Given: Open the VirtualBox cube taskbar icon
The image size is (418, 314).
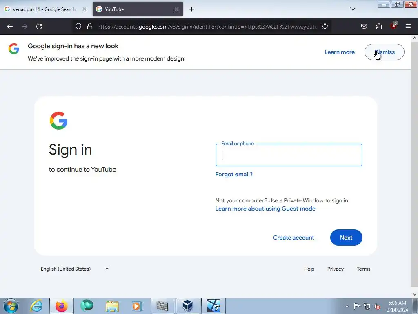Looking at the screenshot, I should point(188,306).
